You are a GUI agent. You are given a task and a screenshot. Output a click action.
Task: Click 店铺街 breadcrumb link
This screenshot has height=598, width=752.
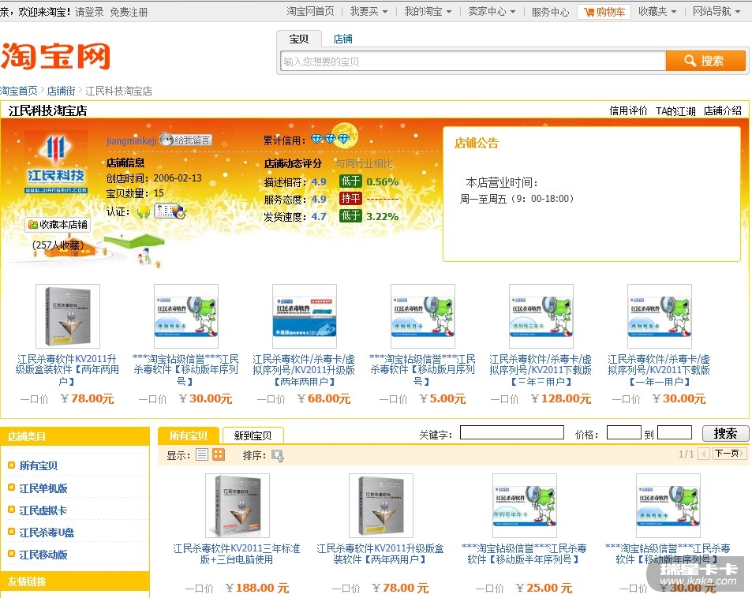pos(61,91)
